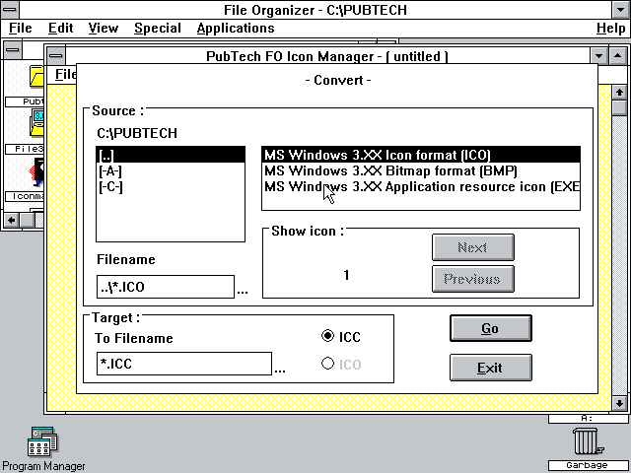Select the ICC target format radio button
This screenshot has width=631, height=473.
pyautogui.click(x=327, y=336)
